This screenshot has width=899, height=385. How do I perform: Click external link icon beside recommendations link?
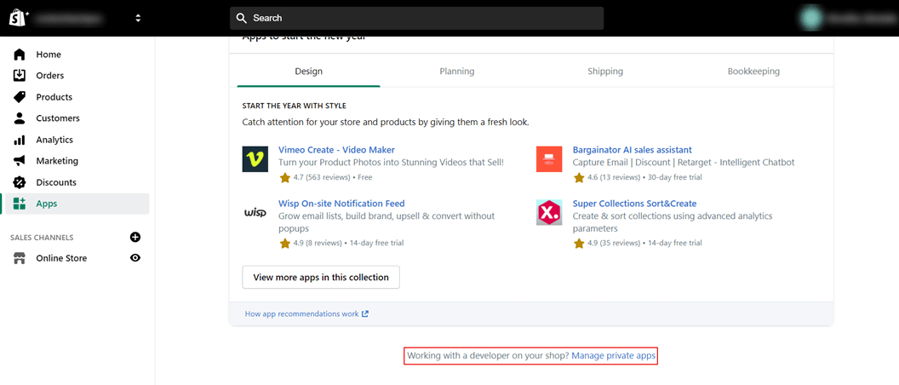click(x=365, y=313)
